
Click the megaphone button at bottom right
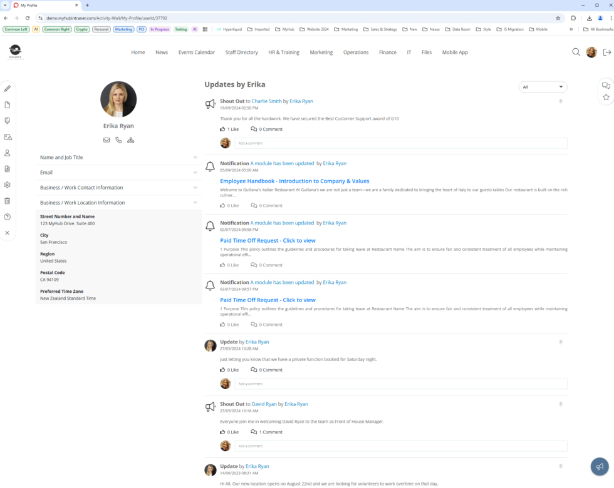point(600,467)
